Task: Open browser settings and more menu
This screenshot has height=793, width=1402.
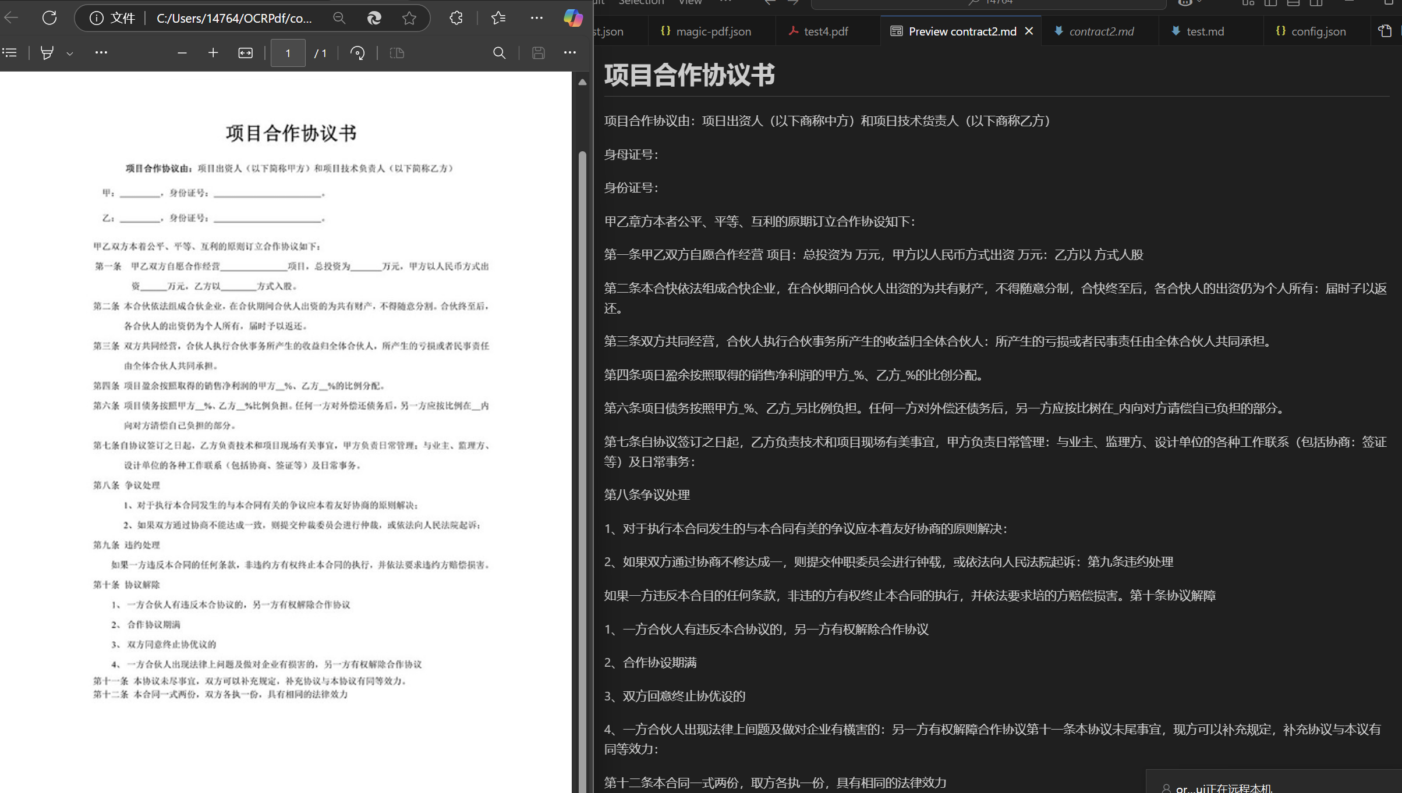Action: pyautogui.click(x=537, y=18)
